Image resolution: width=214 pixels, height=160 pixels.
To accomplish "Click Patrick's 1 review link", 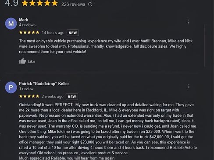I will (26, 89).
